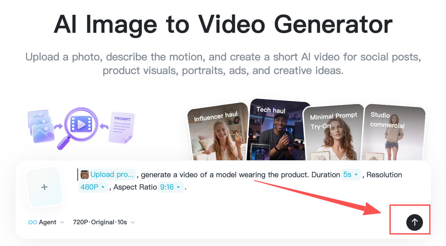
Task: Click the product thumbnail icon in Upload chip
Action: tap(85, 174)
